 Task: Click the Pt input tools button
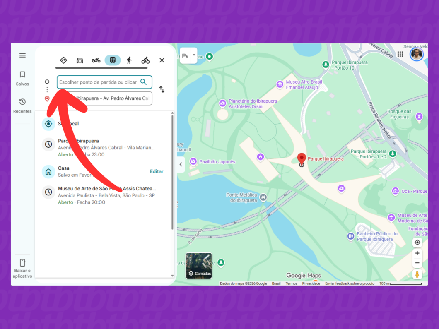[185, 55]
